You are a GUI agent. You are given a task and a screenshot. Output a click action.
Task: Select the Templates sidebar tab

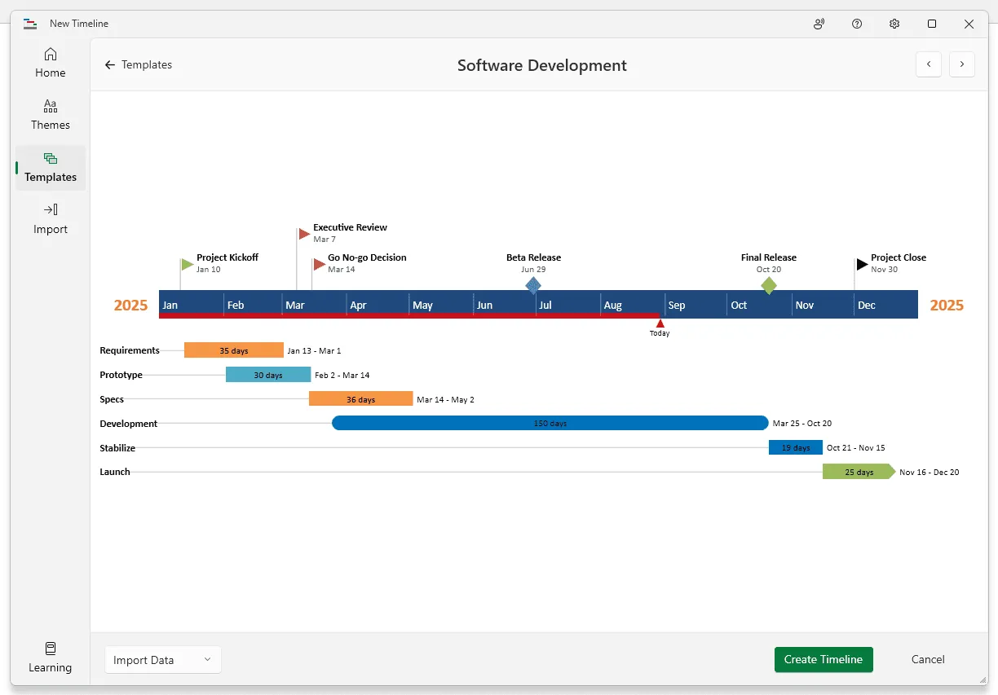tap(51, 167)
